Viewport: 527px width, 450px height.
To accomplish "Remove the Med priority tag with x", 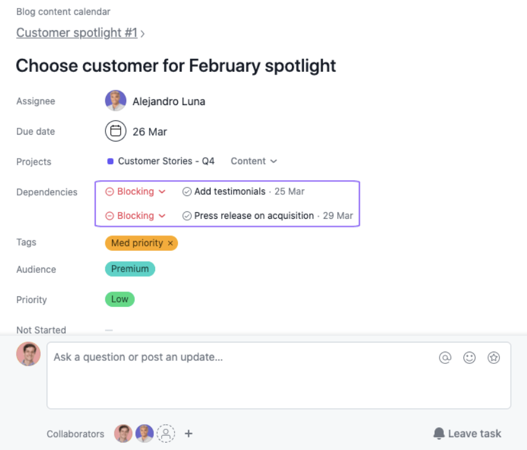I will (171, 243).
